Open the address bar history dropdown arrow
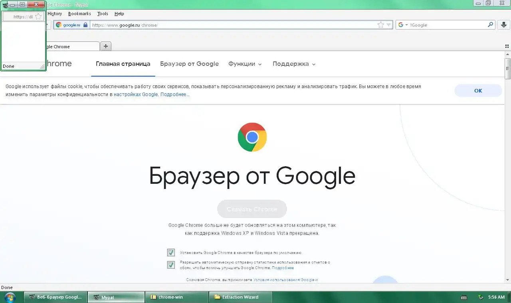This screenshot has width=511, height=303. tap(389, 25)
